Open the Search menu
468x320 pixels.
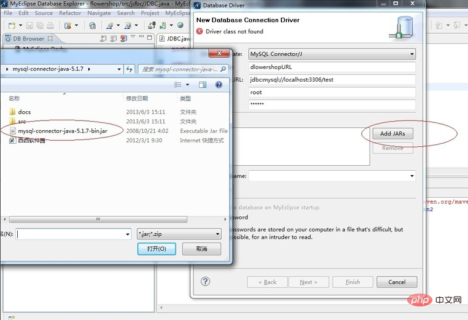(x=126, y=13)
